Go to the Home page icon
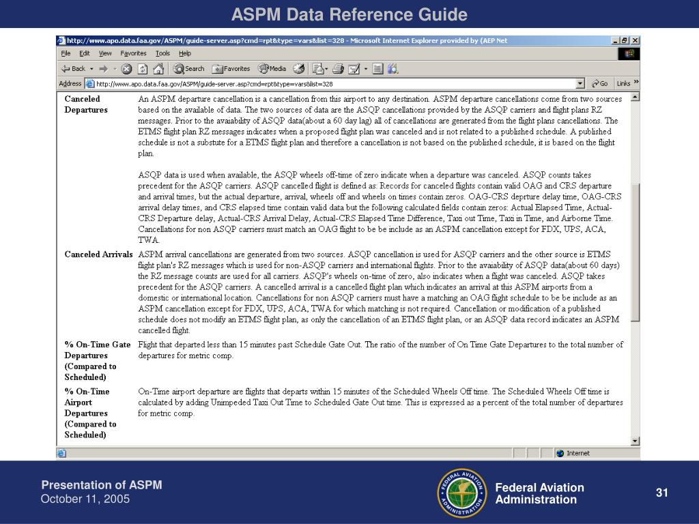Viewport: 699px width, 524px height. click(158, 69)
